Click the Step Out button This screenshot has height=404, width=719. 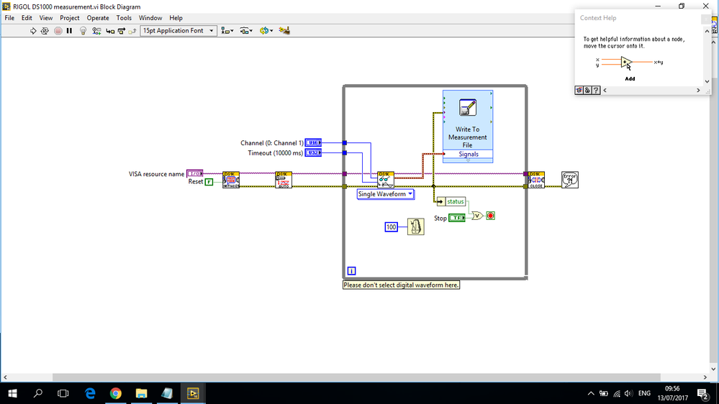tap(132, 31)
